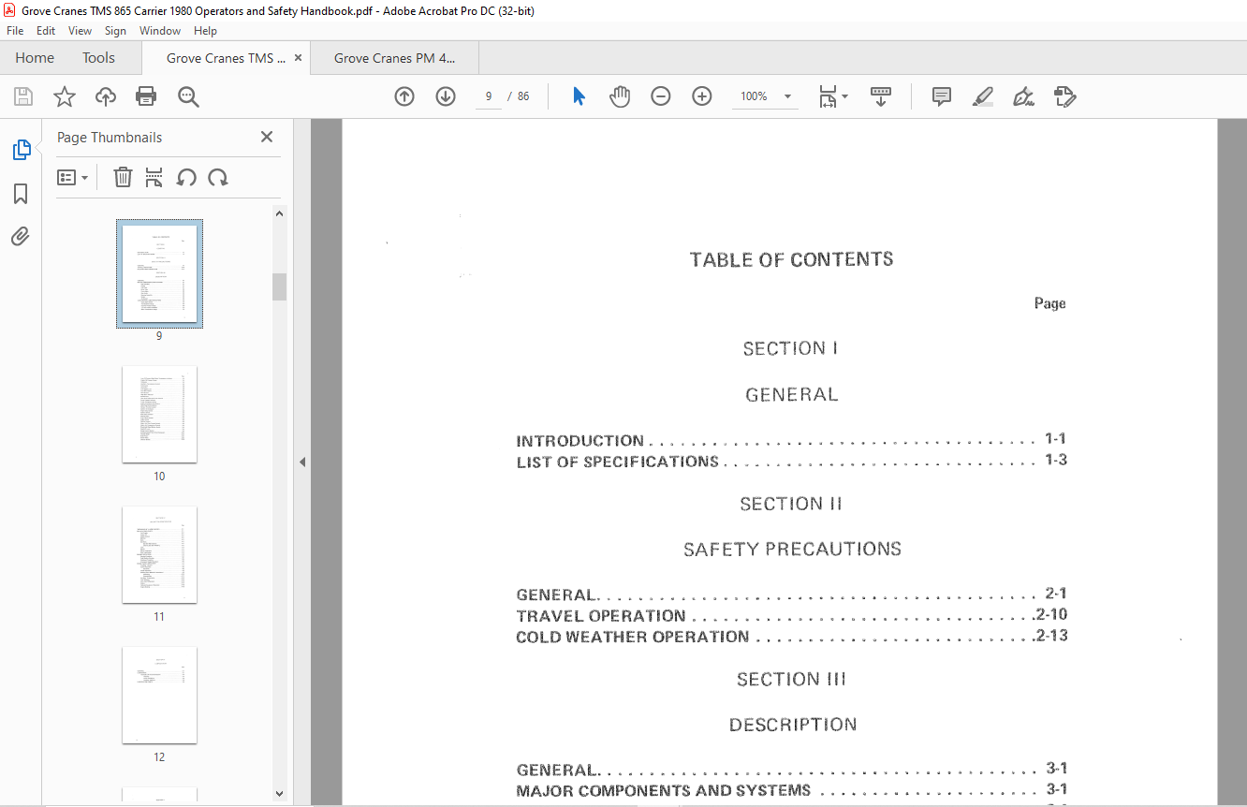Click the fit page scrolling icon

829,96
